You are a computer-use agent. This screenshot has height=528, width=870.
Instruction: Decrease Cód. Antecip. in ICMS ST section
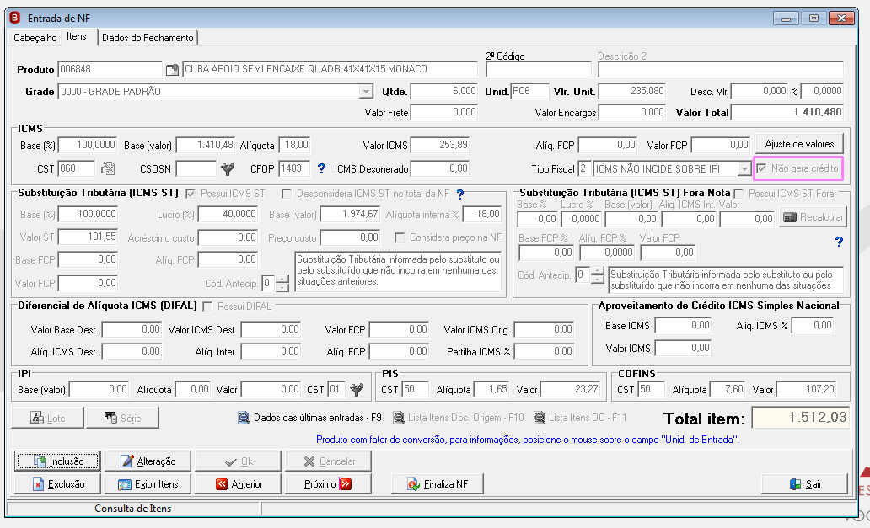point(282,287)
